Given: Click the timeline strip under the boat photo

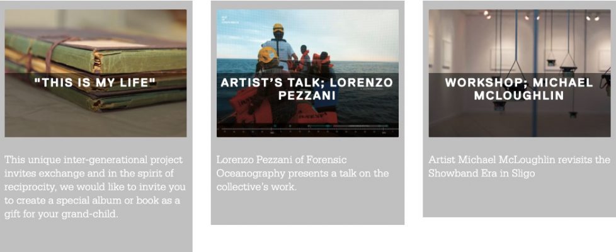Looking at the screenshot, I should click(x=307, y=132).
